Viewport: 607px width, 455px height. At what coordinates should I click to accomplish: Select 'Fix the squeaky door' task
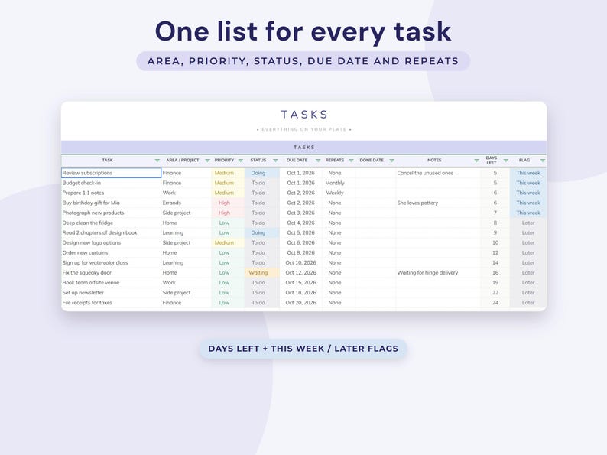[x=111, y=272]
